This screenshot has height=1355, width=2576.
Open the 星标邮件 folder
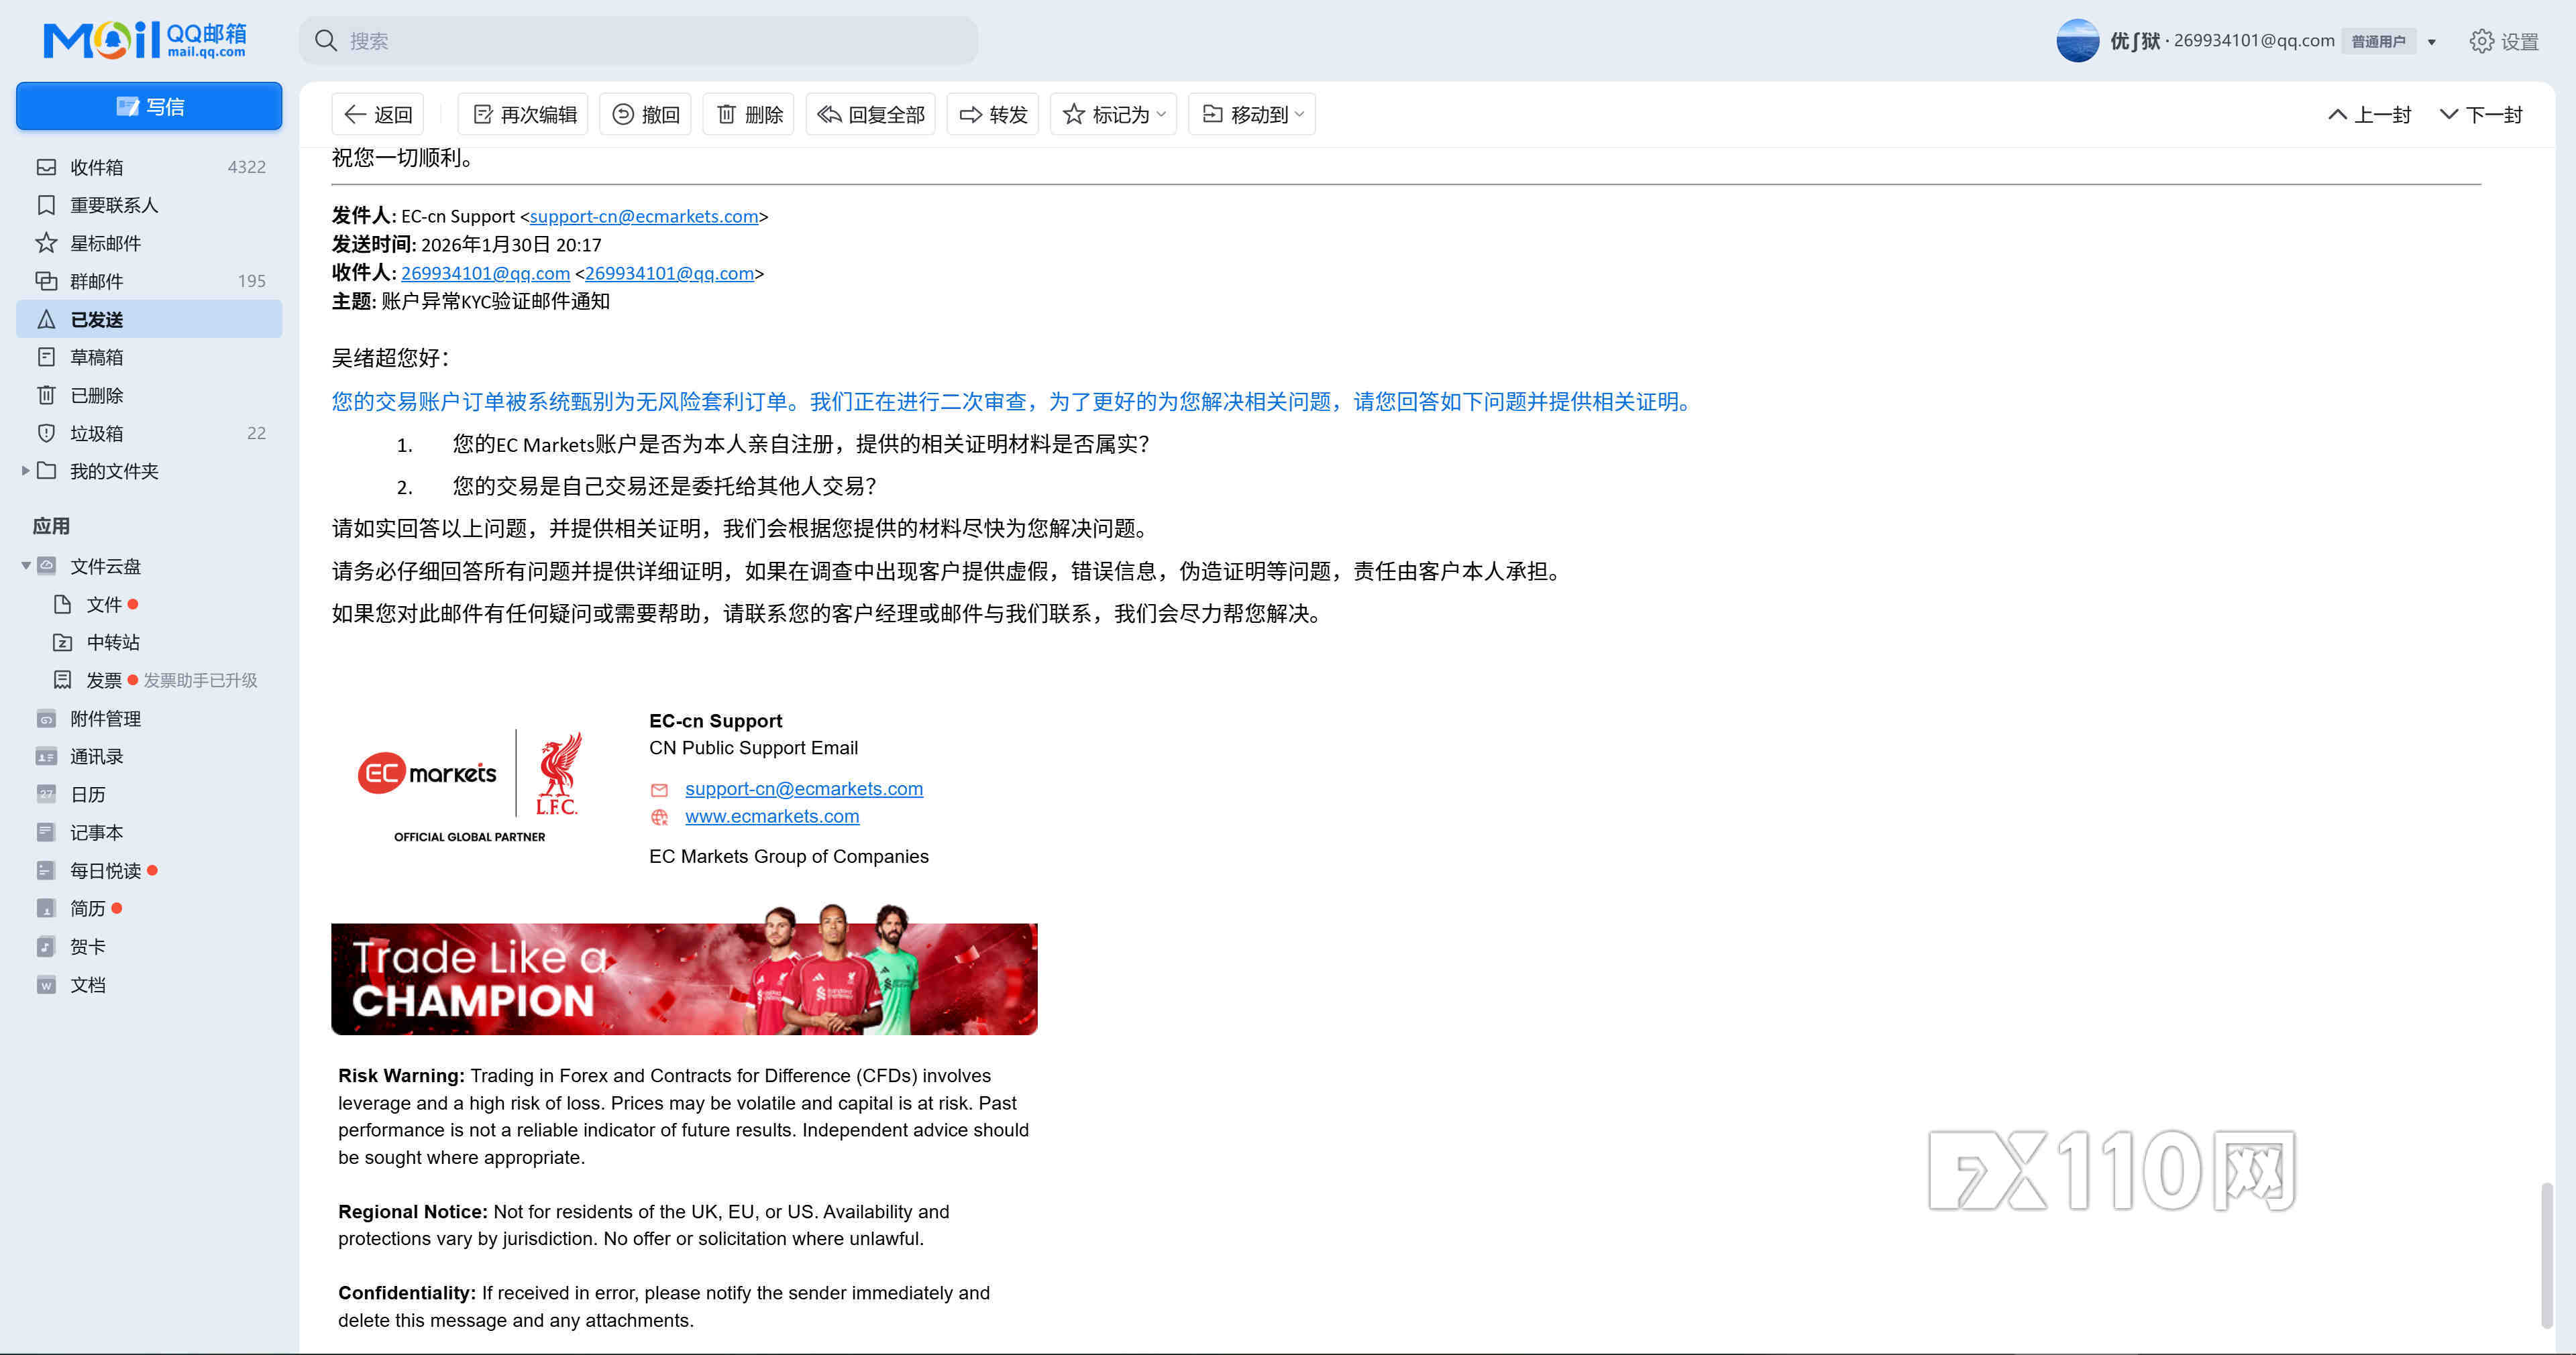coord(149,243)
